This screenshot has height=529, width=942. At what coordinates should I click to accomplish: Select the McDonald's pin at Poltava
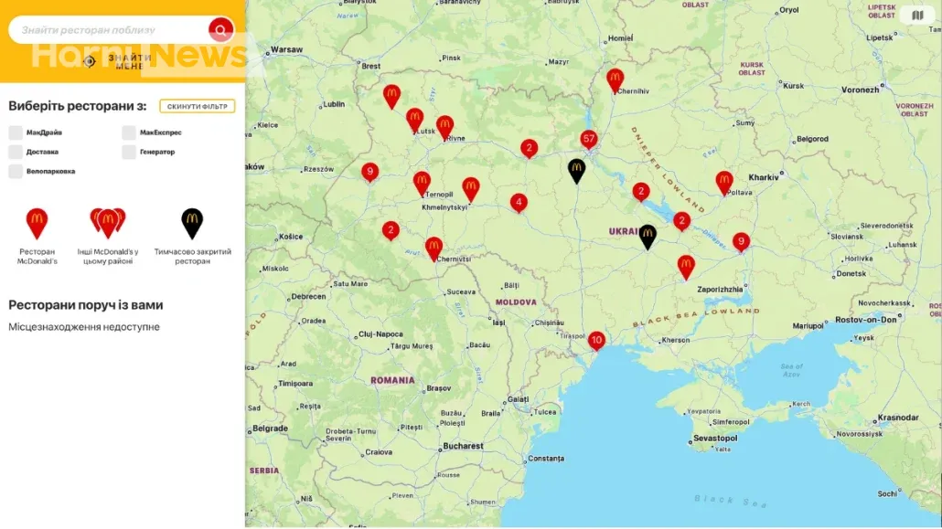[x=724, y=182]
